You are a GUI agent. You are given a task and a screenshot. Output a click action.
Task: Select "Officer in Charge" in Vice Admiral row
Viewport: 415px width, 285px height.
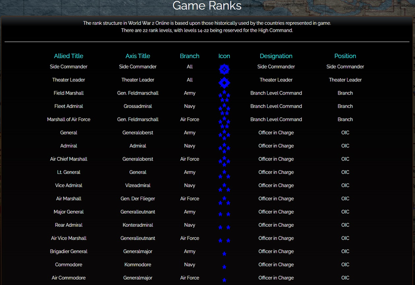[276, 185]
